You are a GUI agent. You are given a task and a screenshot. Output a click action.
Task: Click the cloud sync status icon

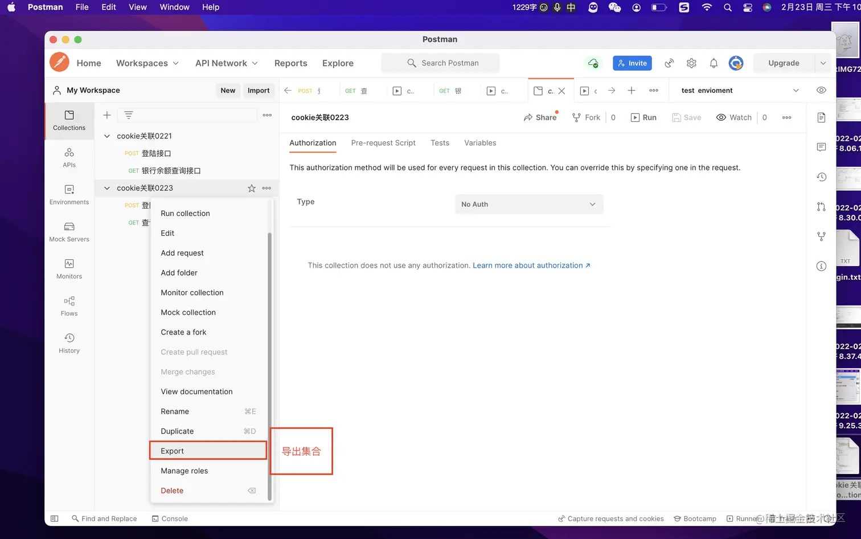(593, 63)
